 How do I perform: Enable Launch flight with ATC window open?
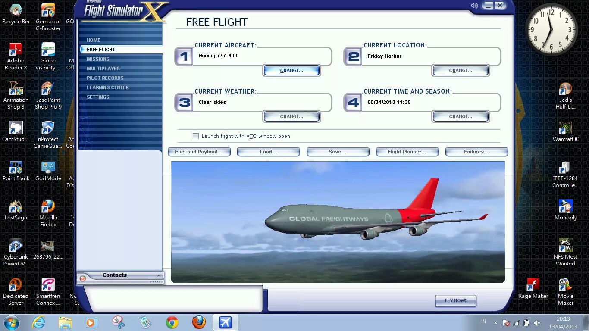click(196, 136)
